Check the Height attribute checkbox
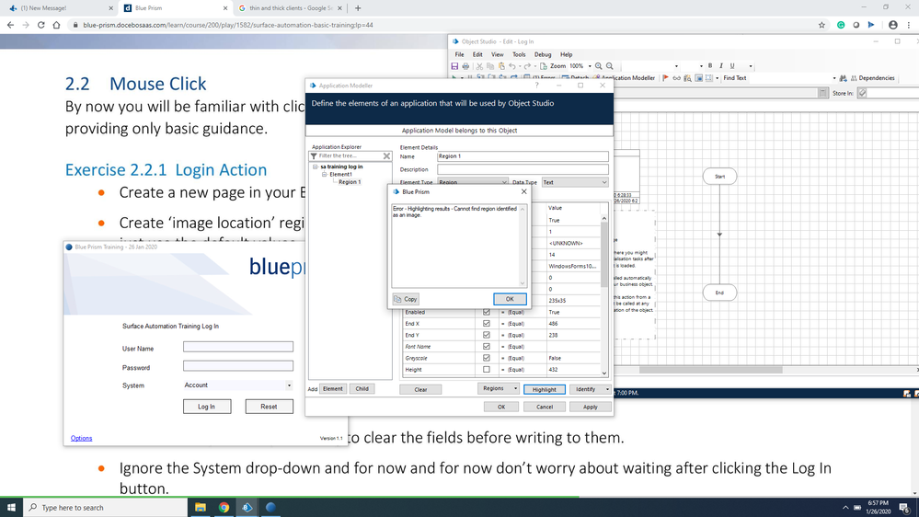This screenshot has height=517, width=919. click(487, 370)
